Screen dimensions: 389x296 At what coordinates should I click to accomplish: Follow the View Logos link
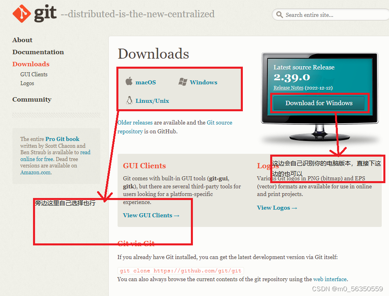coord(277,208)
